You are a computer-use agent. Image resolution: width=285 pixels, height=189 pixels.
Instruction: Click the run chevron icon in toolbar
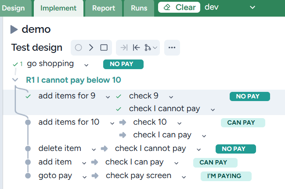[x=91, y=48]
